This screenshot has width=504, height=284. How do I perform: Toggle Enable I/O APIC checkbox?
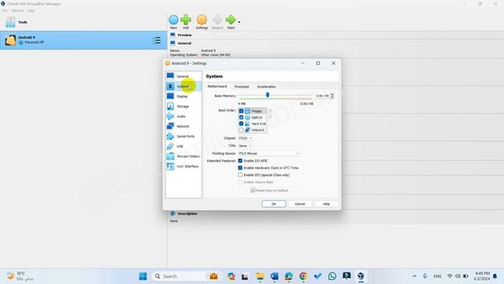[240, 161]
